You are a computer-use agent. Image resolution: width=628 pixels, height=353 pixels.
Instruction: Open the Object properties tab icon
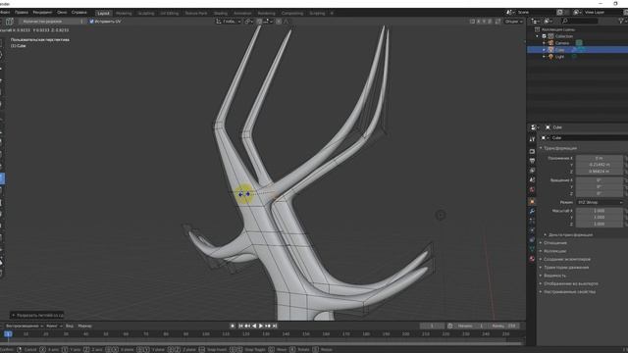[532, 201]
